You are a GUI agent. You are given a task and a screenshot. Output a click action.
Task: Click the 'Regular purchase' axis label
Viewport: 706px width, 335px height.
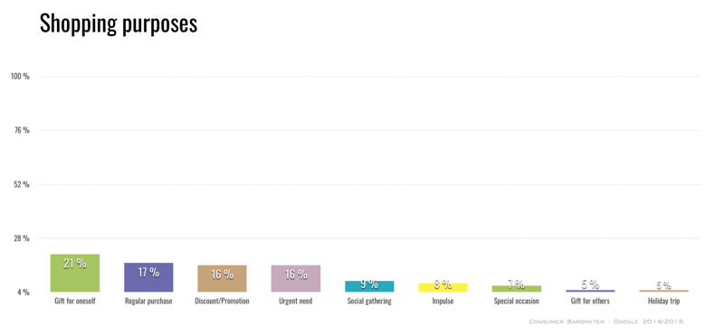148,302
